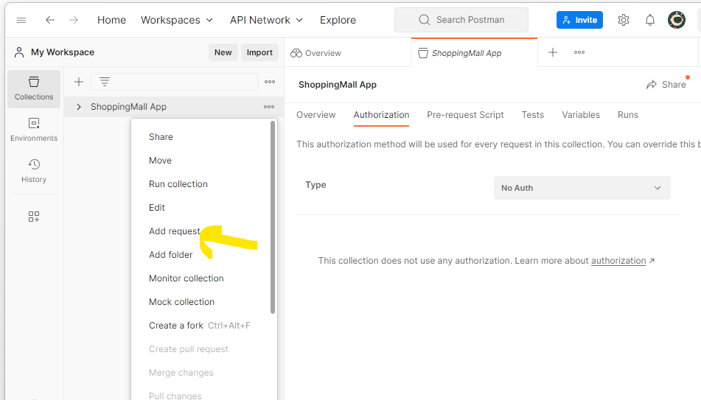This screenshot has width=701, height=400.
Task: Open settings gear icon
Action: coord(623,20)
